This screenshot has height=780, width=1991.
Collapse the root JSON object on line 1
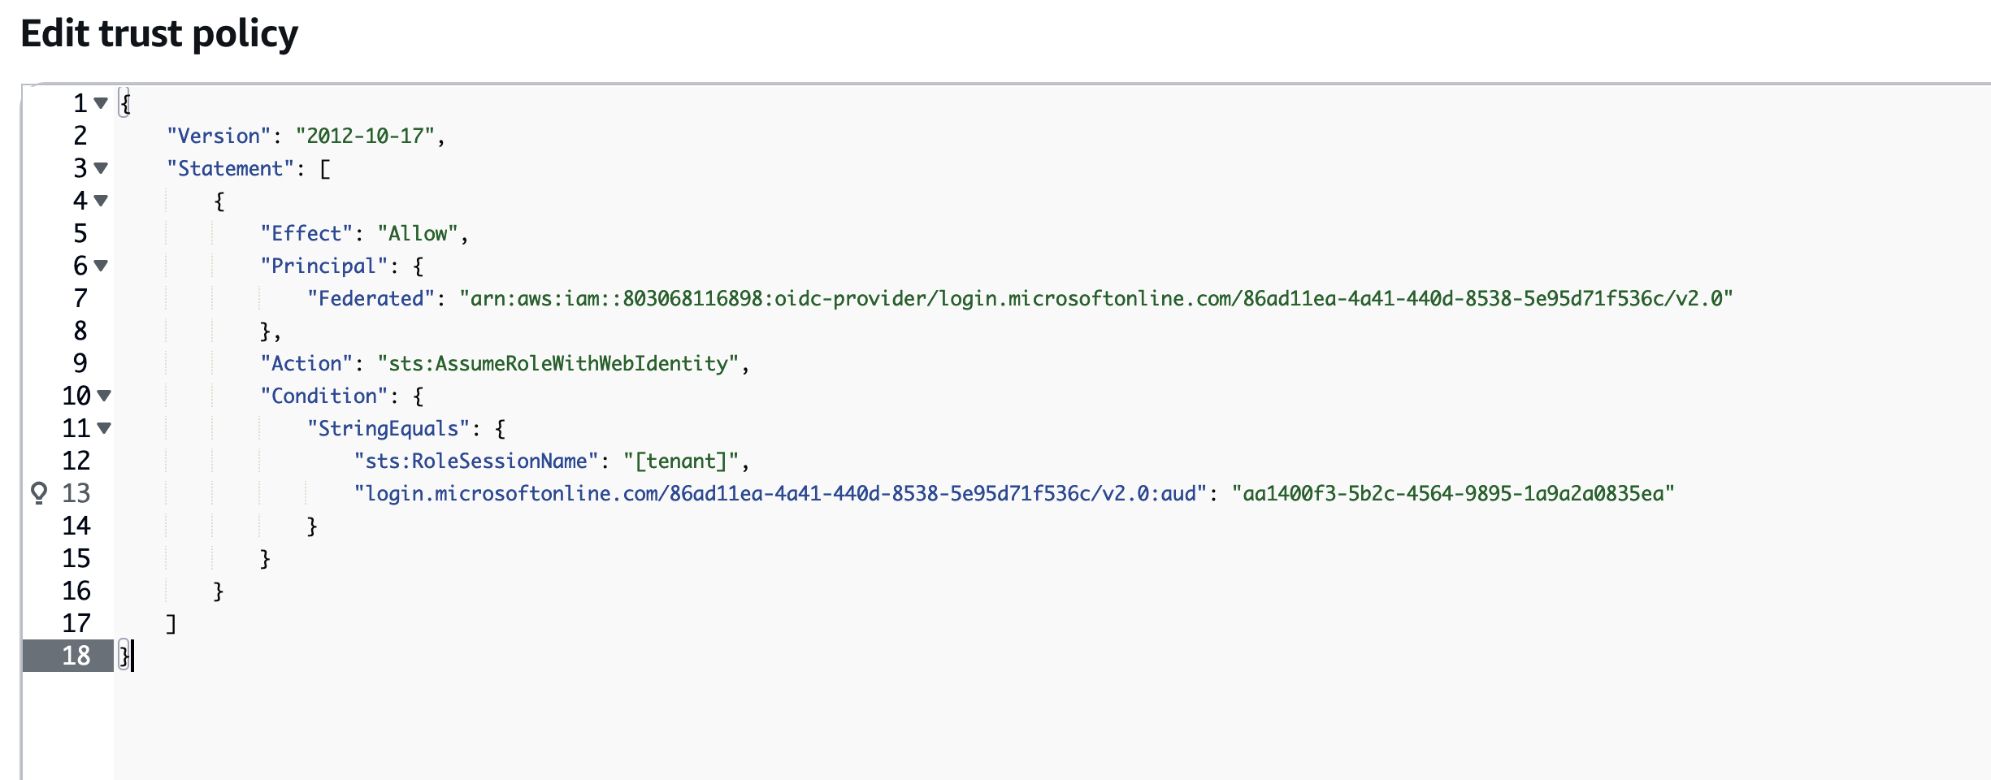click(x=101, y=103)
